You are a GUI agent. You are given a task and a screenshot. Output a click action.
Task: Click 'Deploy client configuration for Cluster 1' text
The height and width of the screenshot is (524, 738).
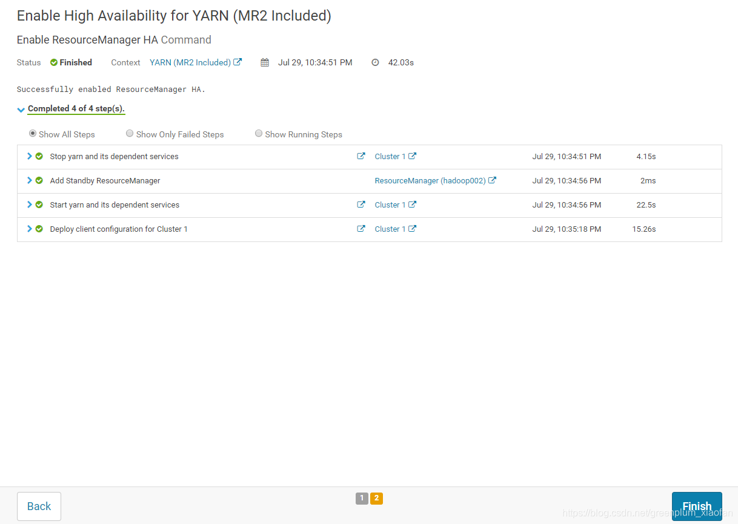(119, 229)
